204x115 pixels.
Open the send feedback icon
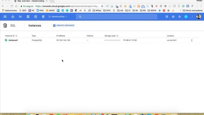[x=173, y=17]
